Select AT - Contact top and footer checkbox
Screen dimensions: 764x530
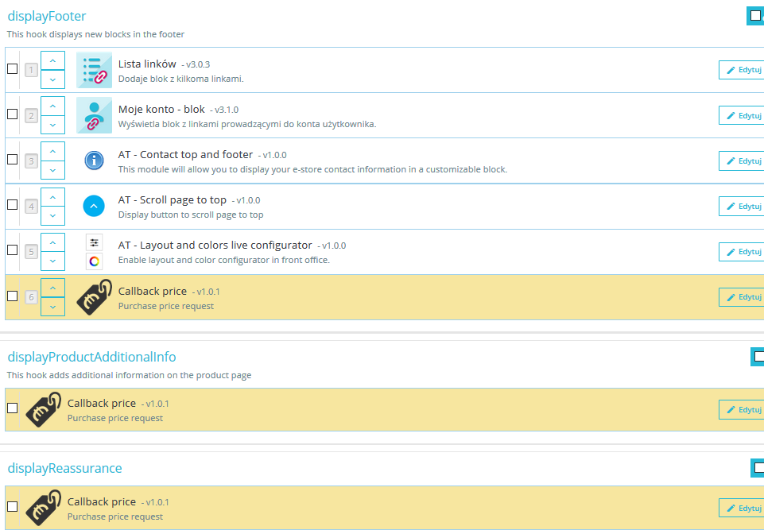click(x=12, y=159)
